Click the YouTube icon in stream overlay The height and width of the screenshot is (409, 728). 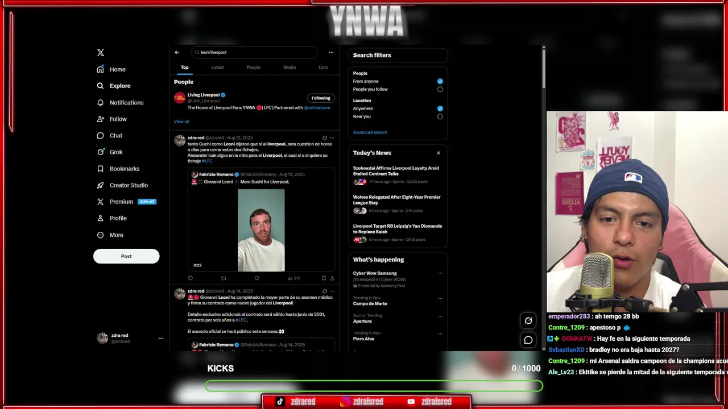411,402
